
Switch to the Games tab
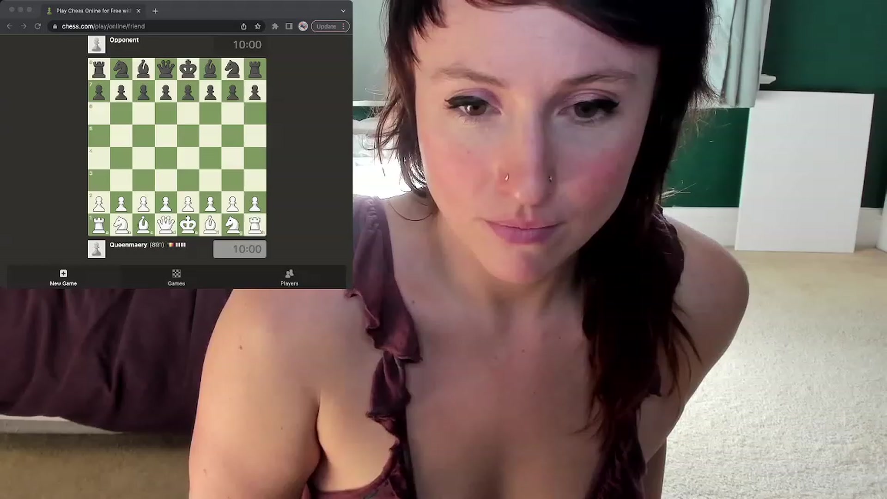(x=176, y=277)
